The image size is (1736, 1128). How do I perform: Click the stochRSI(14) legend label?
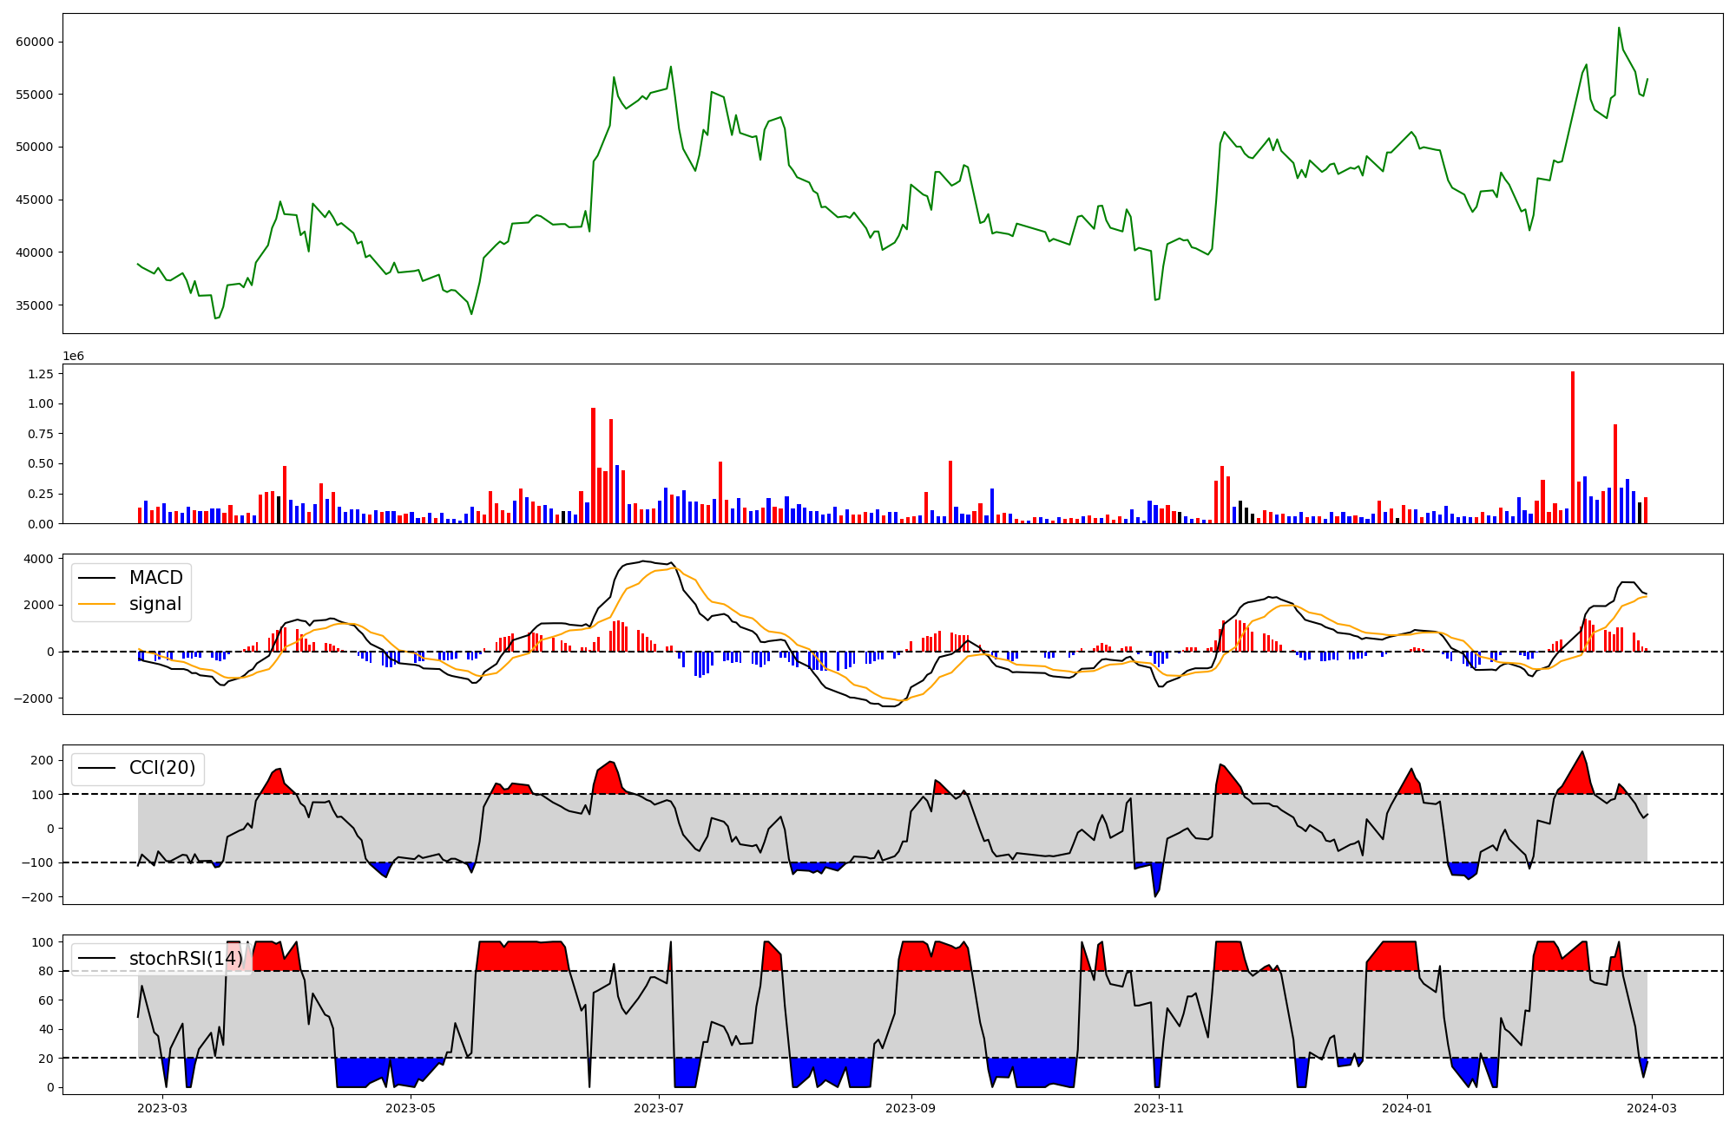186,959
